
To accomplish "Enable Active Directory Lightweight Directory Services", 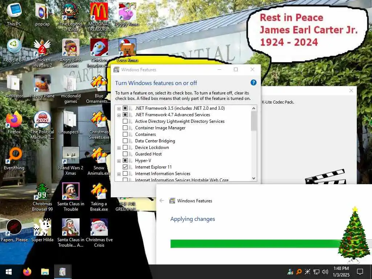I will click(125, 121).
